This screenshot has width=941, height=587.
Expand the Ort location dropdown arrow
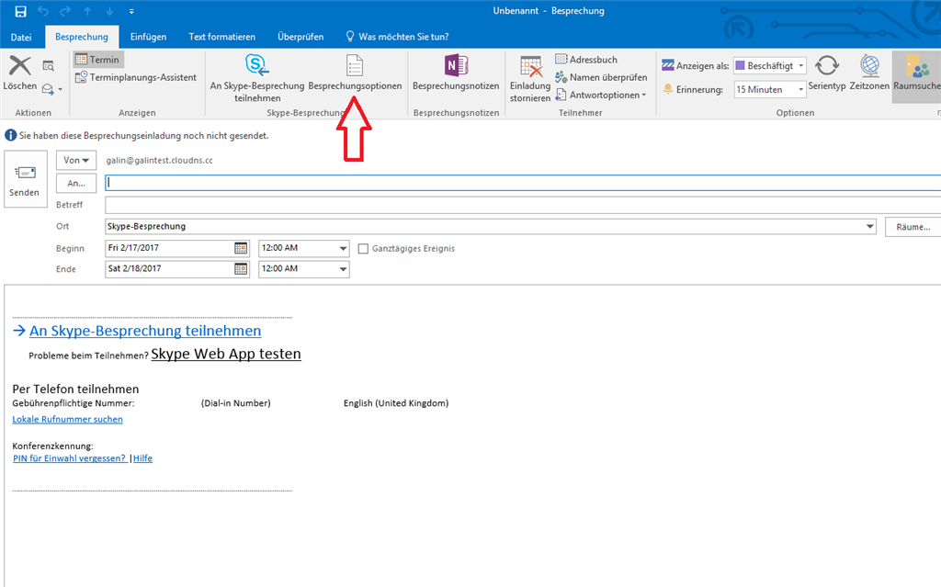click(x=869, y=227)
